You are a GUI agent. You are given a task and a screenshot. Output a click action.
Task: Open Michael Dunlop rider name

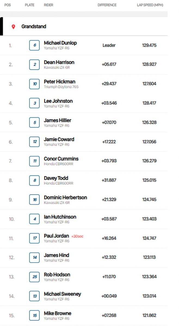[60, 43]
